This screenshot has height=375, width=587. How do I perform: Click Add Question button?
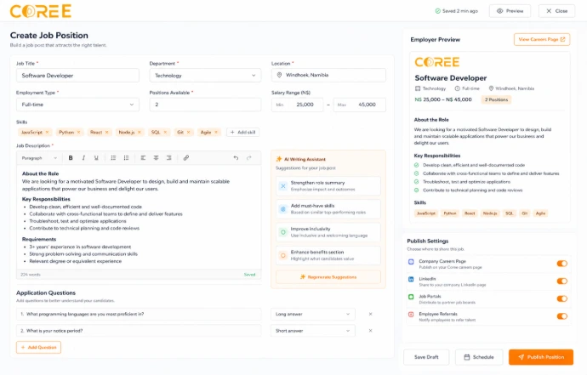[38, 347]
